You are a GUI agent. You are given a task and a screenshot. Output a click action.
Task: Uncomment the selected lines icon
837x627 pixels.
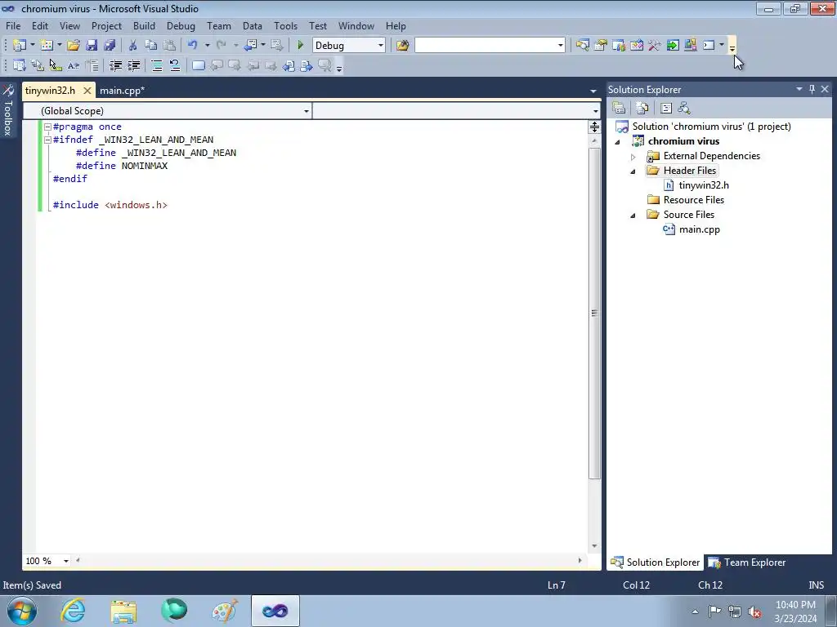click(175, 65)
